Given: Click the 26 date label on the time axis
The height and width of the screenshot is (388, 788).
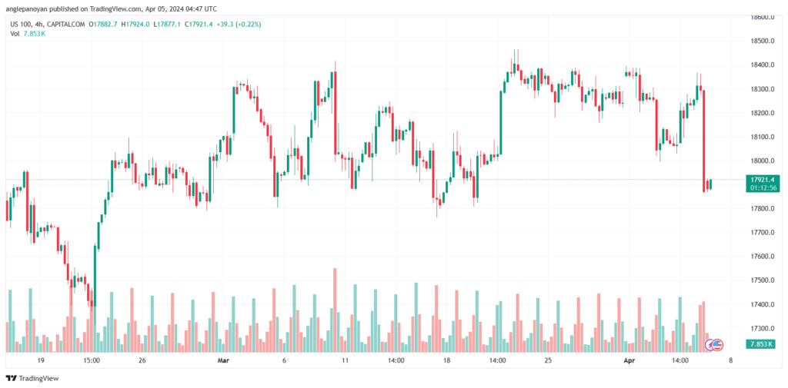Looking at the screenshot, I should tap(142, 359).
